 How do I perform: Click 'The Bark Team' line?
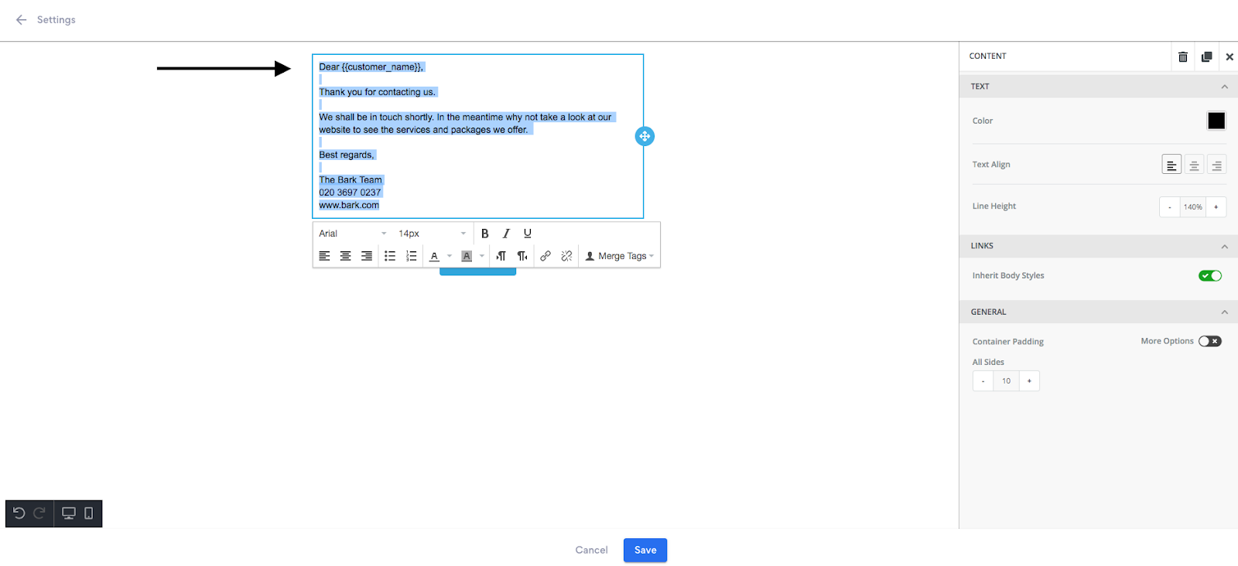click(x=351, y=180)
